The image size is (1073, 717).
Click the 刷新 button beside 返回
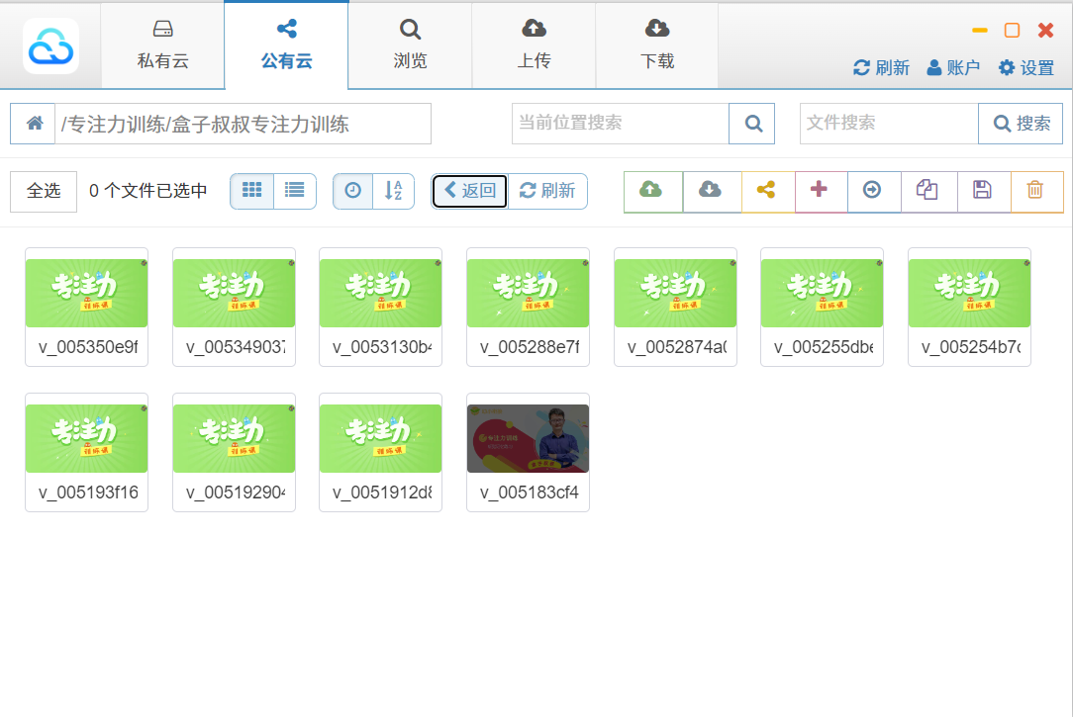pyautogui.click(x=547, y=191)
